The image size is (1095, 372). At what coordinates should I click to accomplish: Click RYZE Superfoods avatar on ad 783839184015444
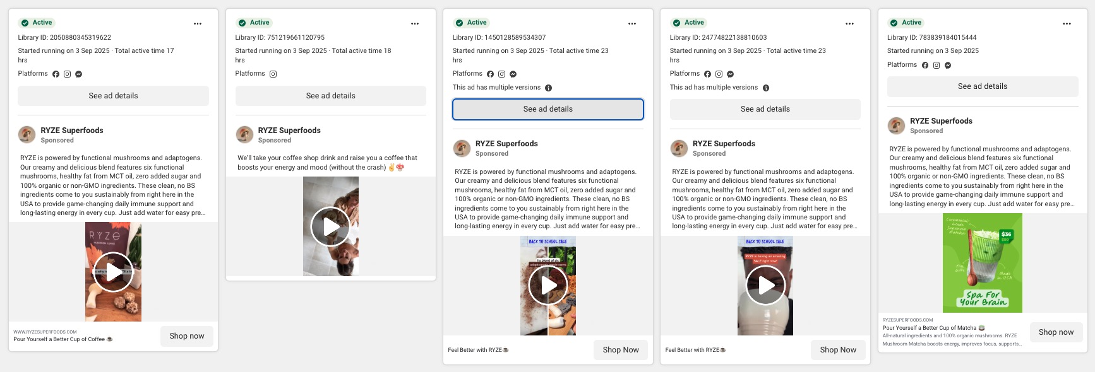pyautogui.click(x=896, y=125)
